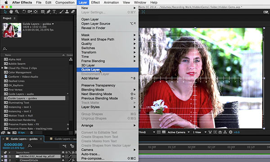Expand layer 1 properties triangle
270x162 pixels.
pos(2,156)
